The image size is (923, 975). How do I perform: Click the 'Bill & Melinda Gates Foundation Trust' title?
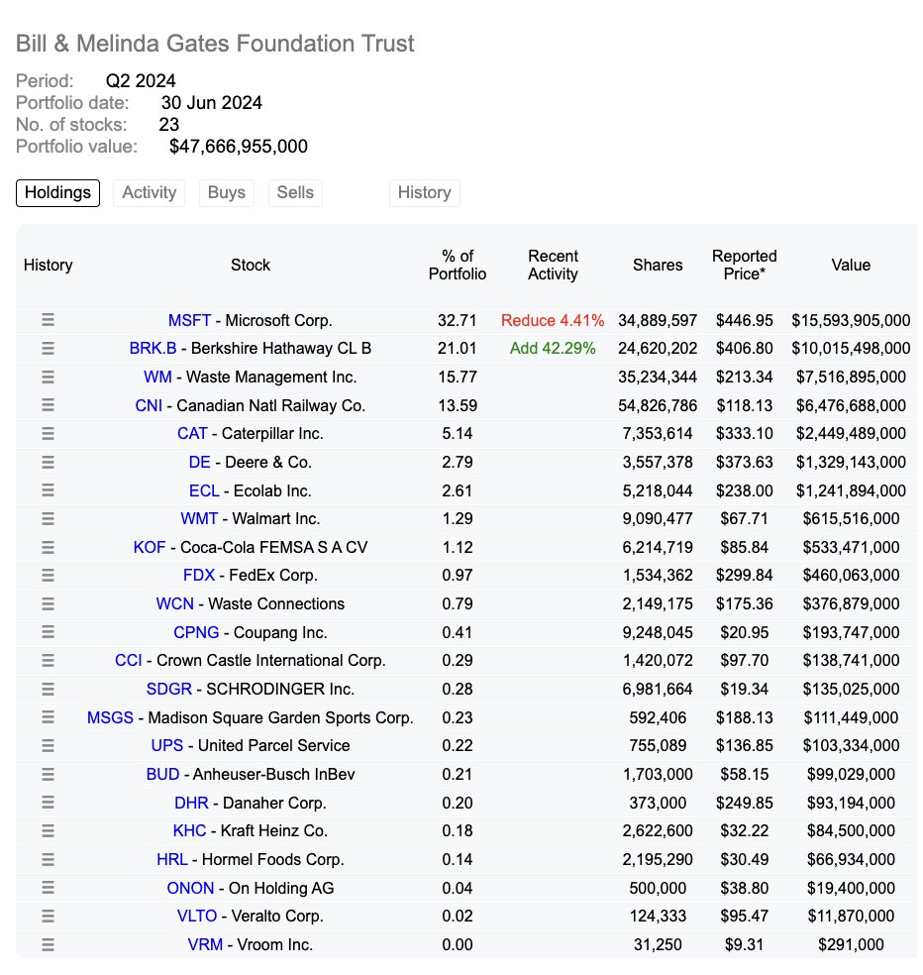click(215, 44)
